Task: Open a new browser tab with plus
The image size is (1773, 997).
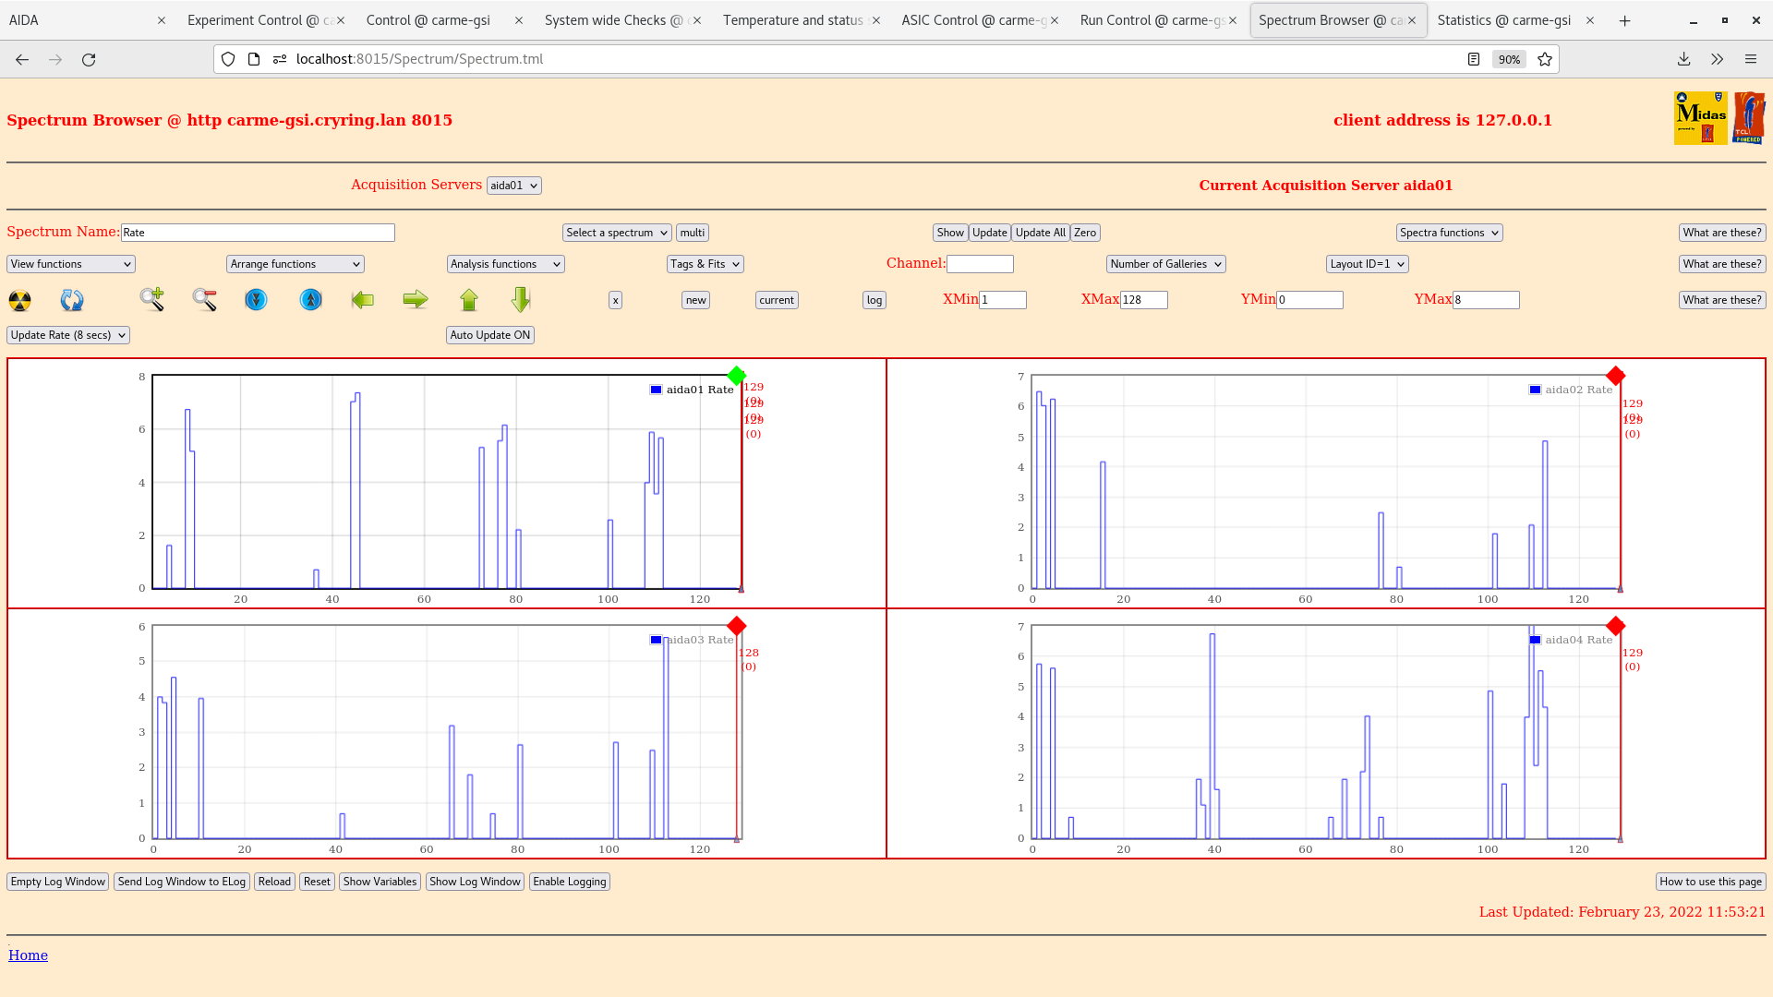Action: point(1624,20)
